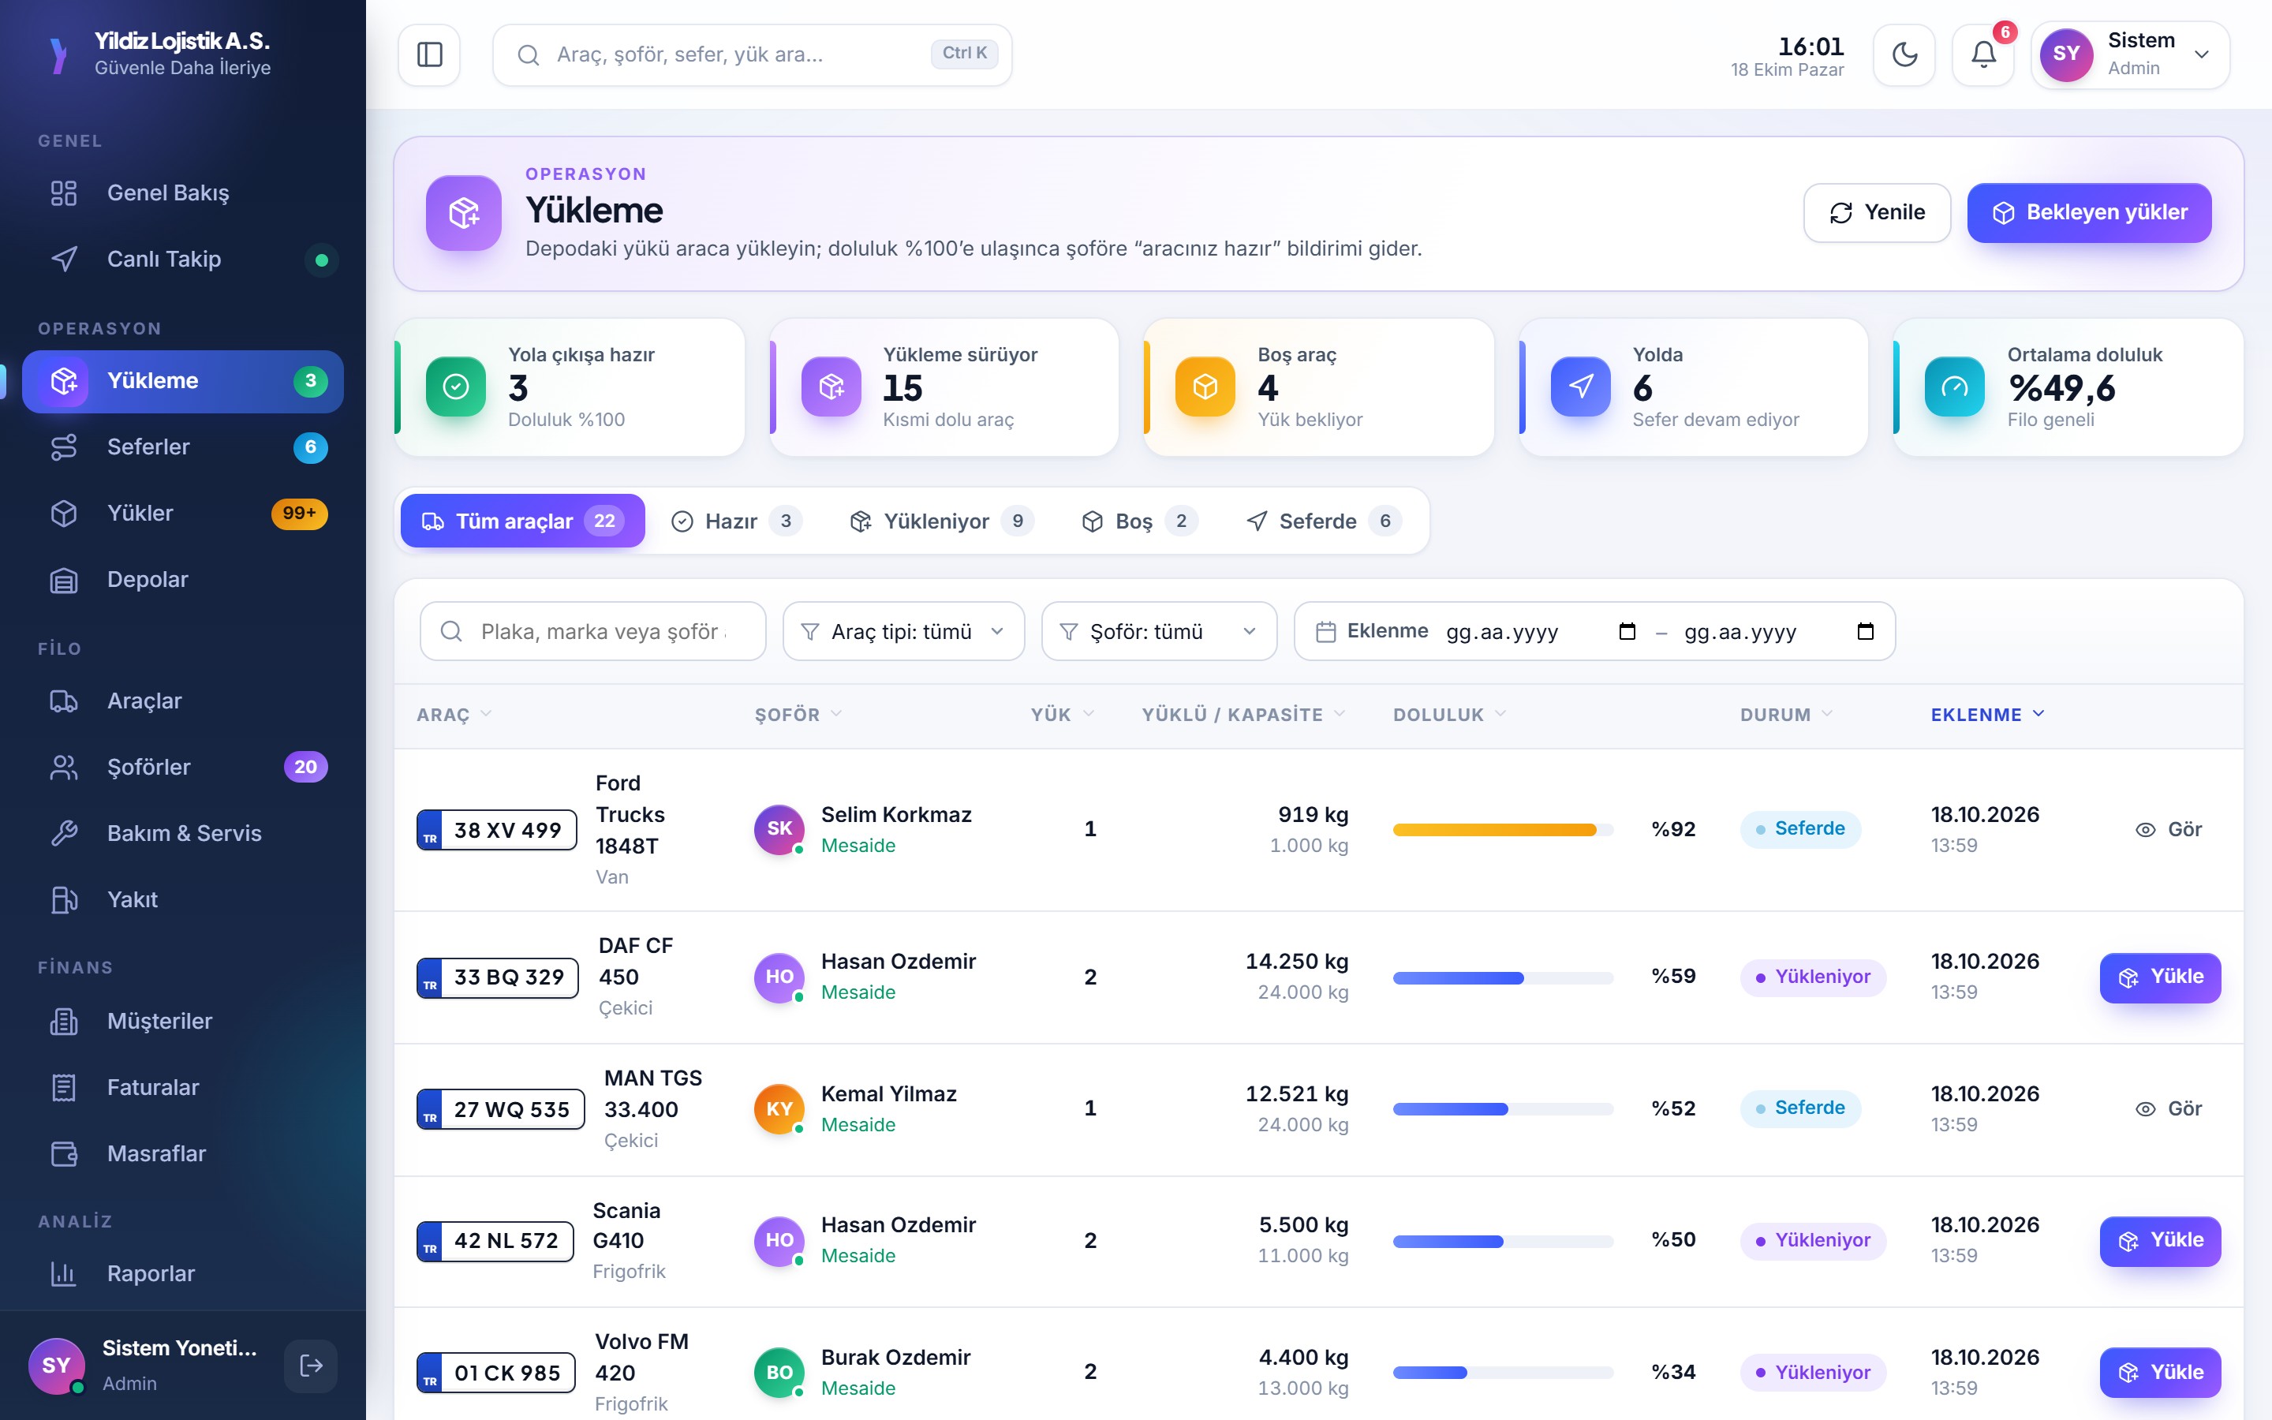Open notifications bell icon
Viewport: 2272px width, 1420px height.
pyautogui.click(x=1982, y=54)
